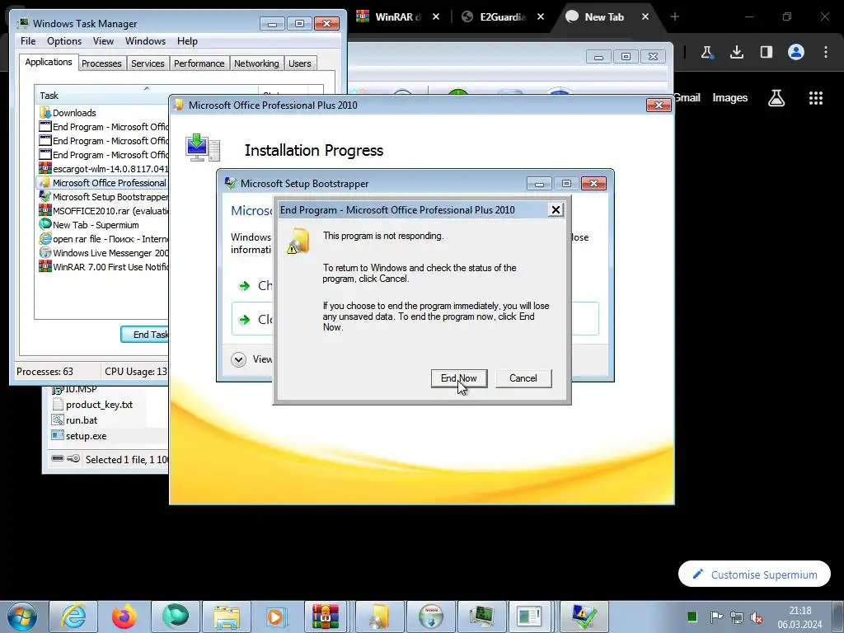The image size is (844, 633).
Task: Open Windows Explorer from the taskbar
Action: pos(226,617)
